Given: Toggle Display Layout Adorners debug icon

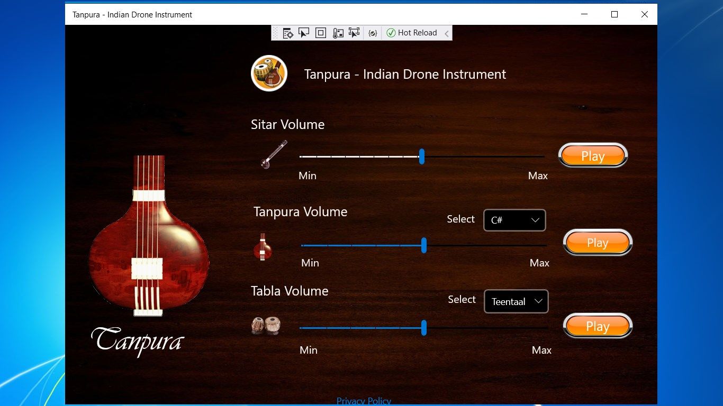Looking at the screenshot, I should [x=320, y=33].
